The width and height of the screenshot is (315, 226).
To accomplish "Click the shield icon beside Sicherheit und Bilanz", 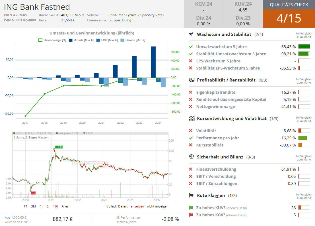I will point(192,157).
